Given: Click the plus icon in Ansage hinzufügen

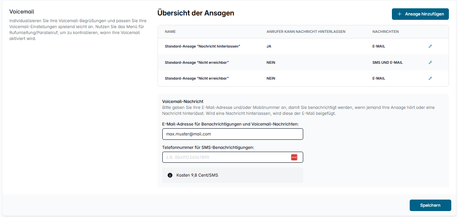Looking at the screenshot, I should tap(399, 14).
